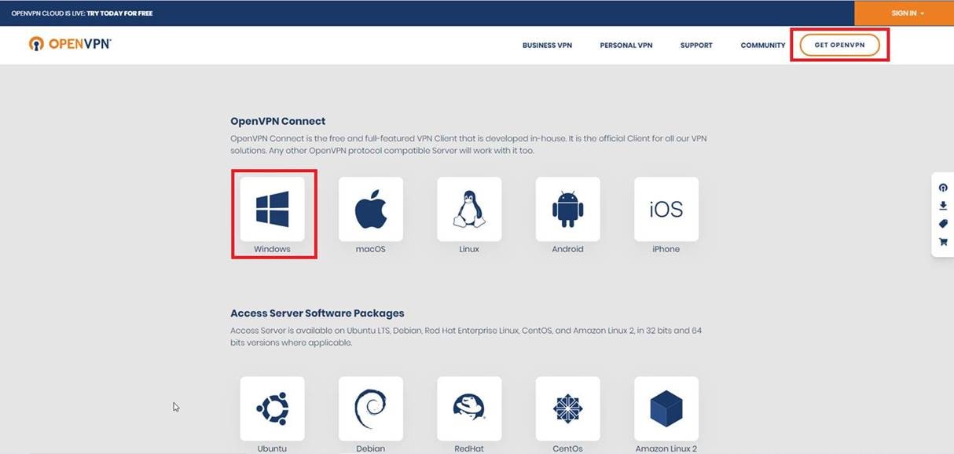Open the CentOS package icon

click(x=567, y=408)
